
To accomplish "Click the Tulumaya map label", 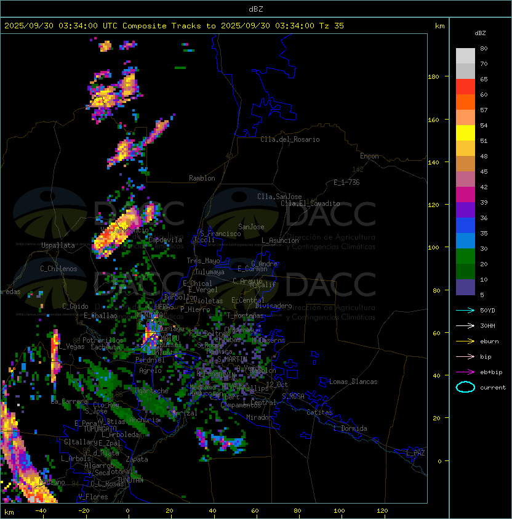I will pos(210,272).
